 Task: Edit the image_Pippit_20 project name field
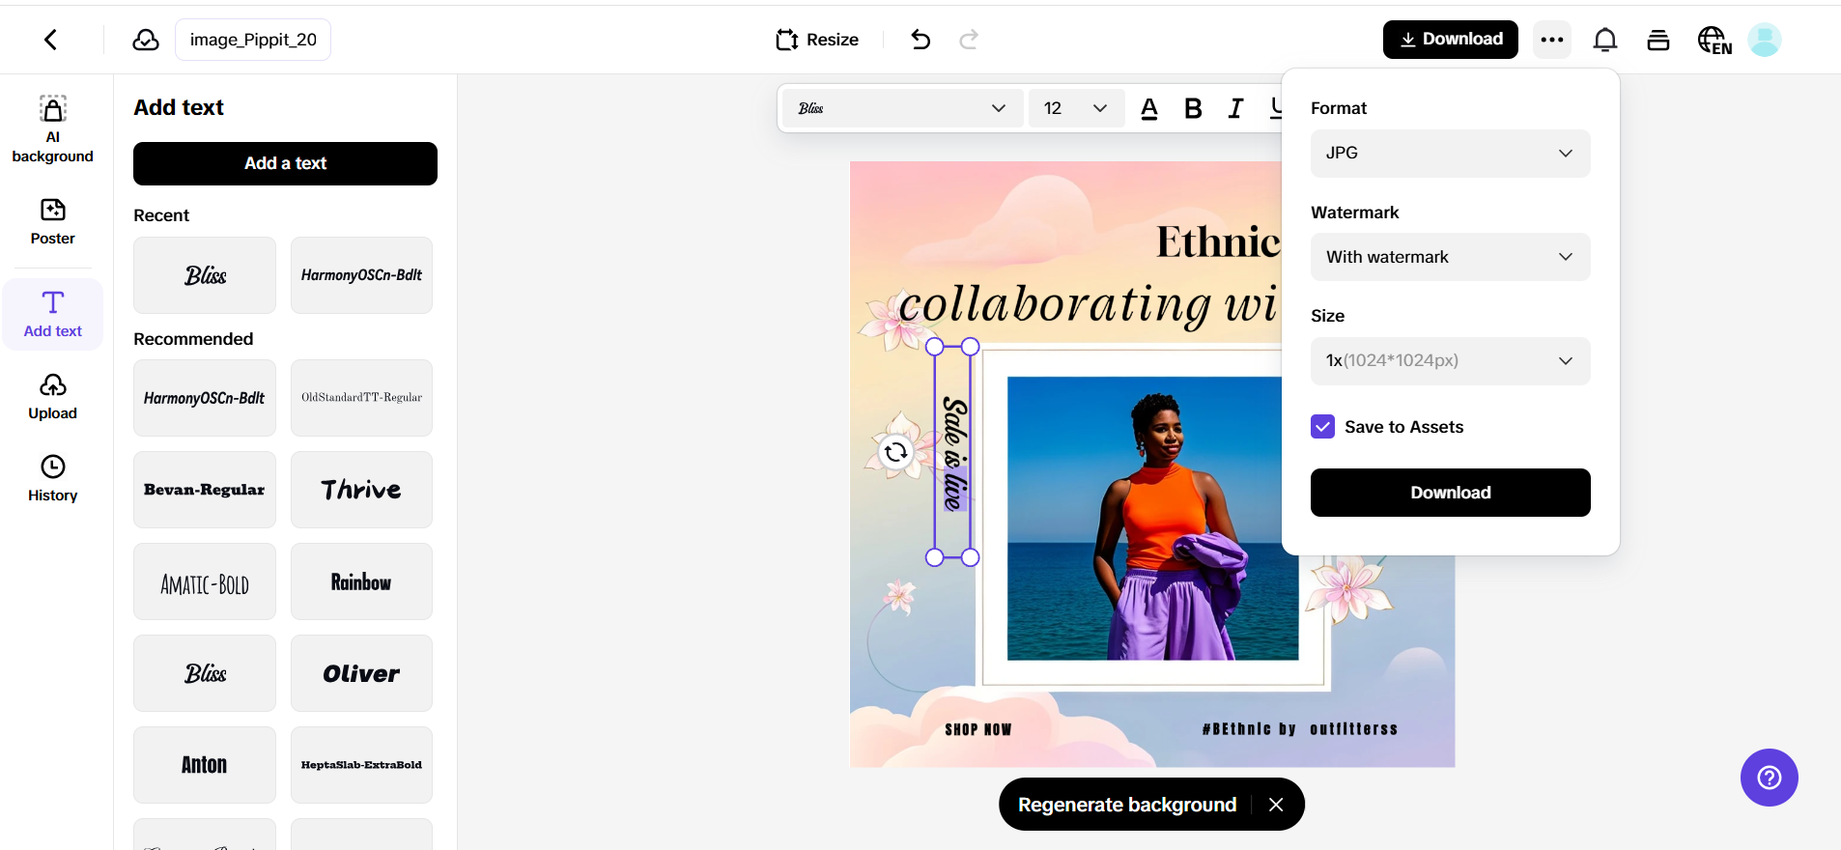pyautogui.click(x=253, y=40)
